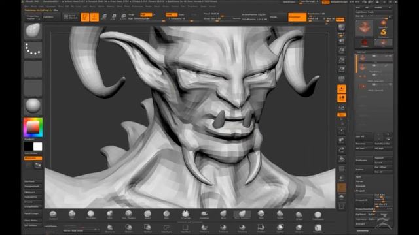Screen dimensions: 419x235
Task: Open the List All subtools popup
Action: [x=364, y=136]
